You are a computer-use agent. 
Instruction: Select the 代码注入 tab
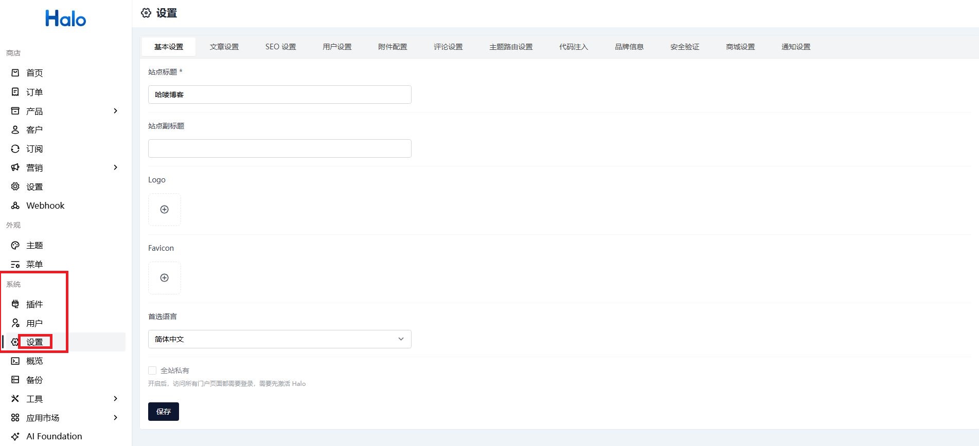coord(574,47)
